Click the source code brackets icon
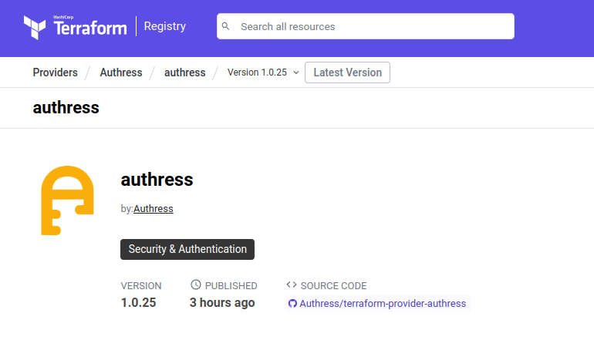 pyautogui.click(x=291, y=285)
